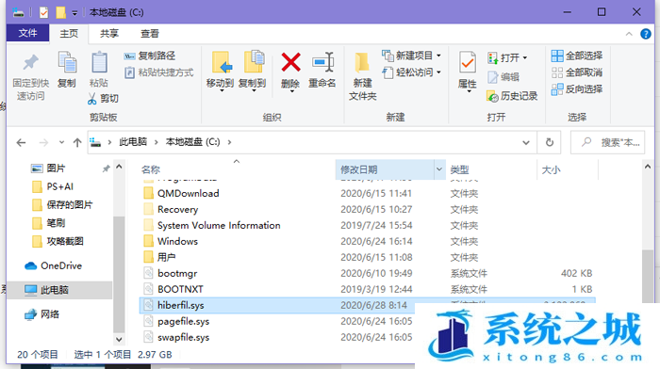Click 编辑 edit command
This screenshot has height=369, width=660.
pos(503,77)
